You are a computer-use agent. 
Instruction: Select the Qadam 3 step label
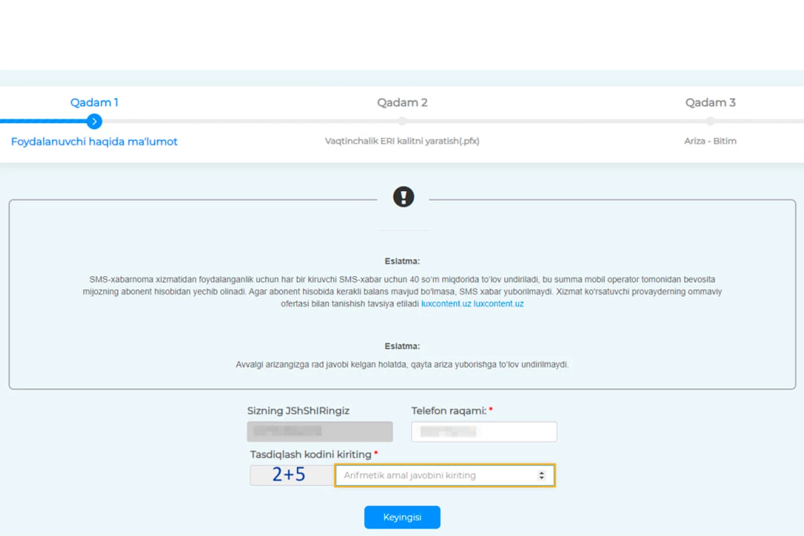pyautogui.click(x=710, y=103)
